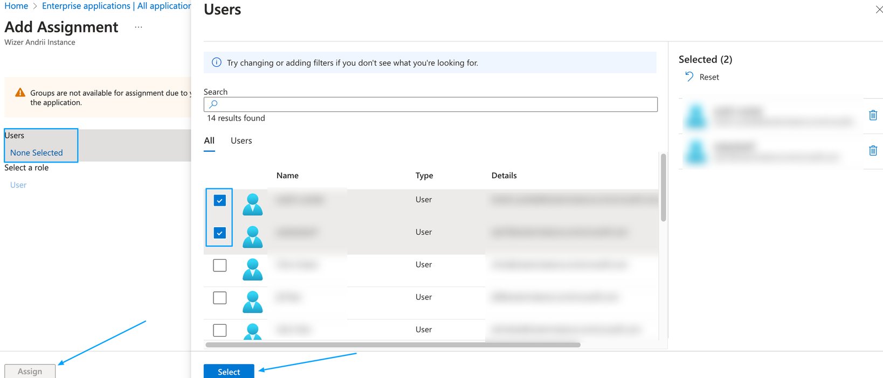This screenshot has height=378, width=883.
Task: Click the horizontal scrollbar under the user list
Action: click(x=393, y=345)
